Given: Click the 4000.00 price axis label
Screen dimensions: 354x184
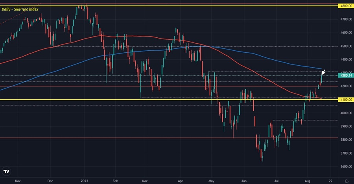Looking at the screenshot, I should (x=346, y=113).
